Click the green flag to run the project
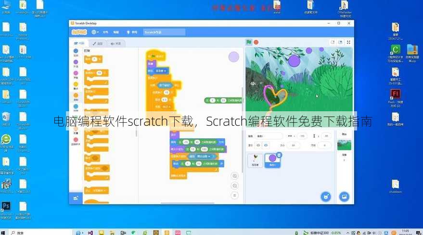Viewport: 423px width, 235px height. (249, 42)
